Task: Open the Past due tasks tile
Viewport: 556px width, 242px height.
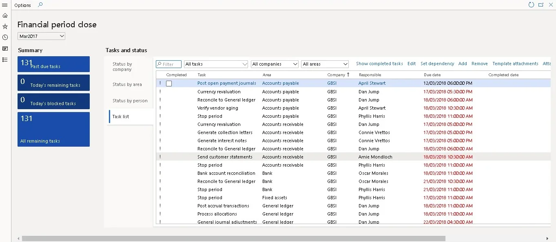Action: (53, 64)
